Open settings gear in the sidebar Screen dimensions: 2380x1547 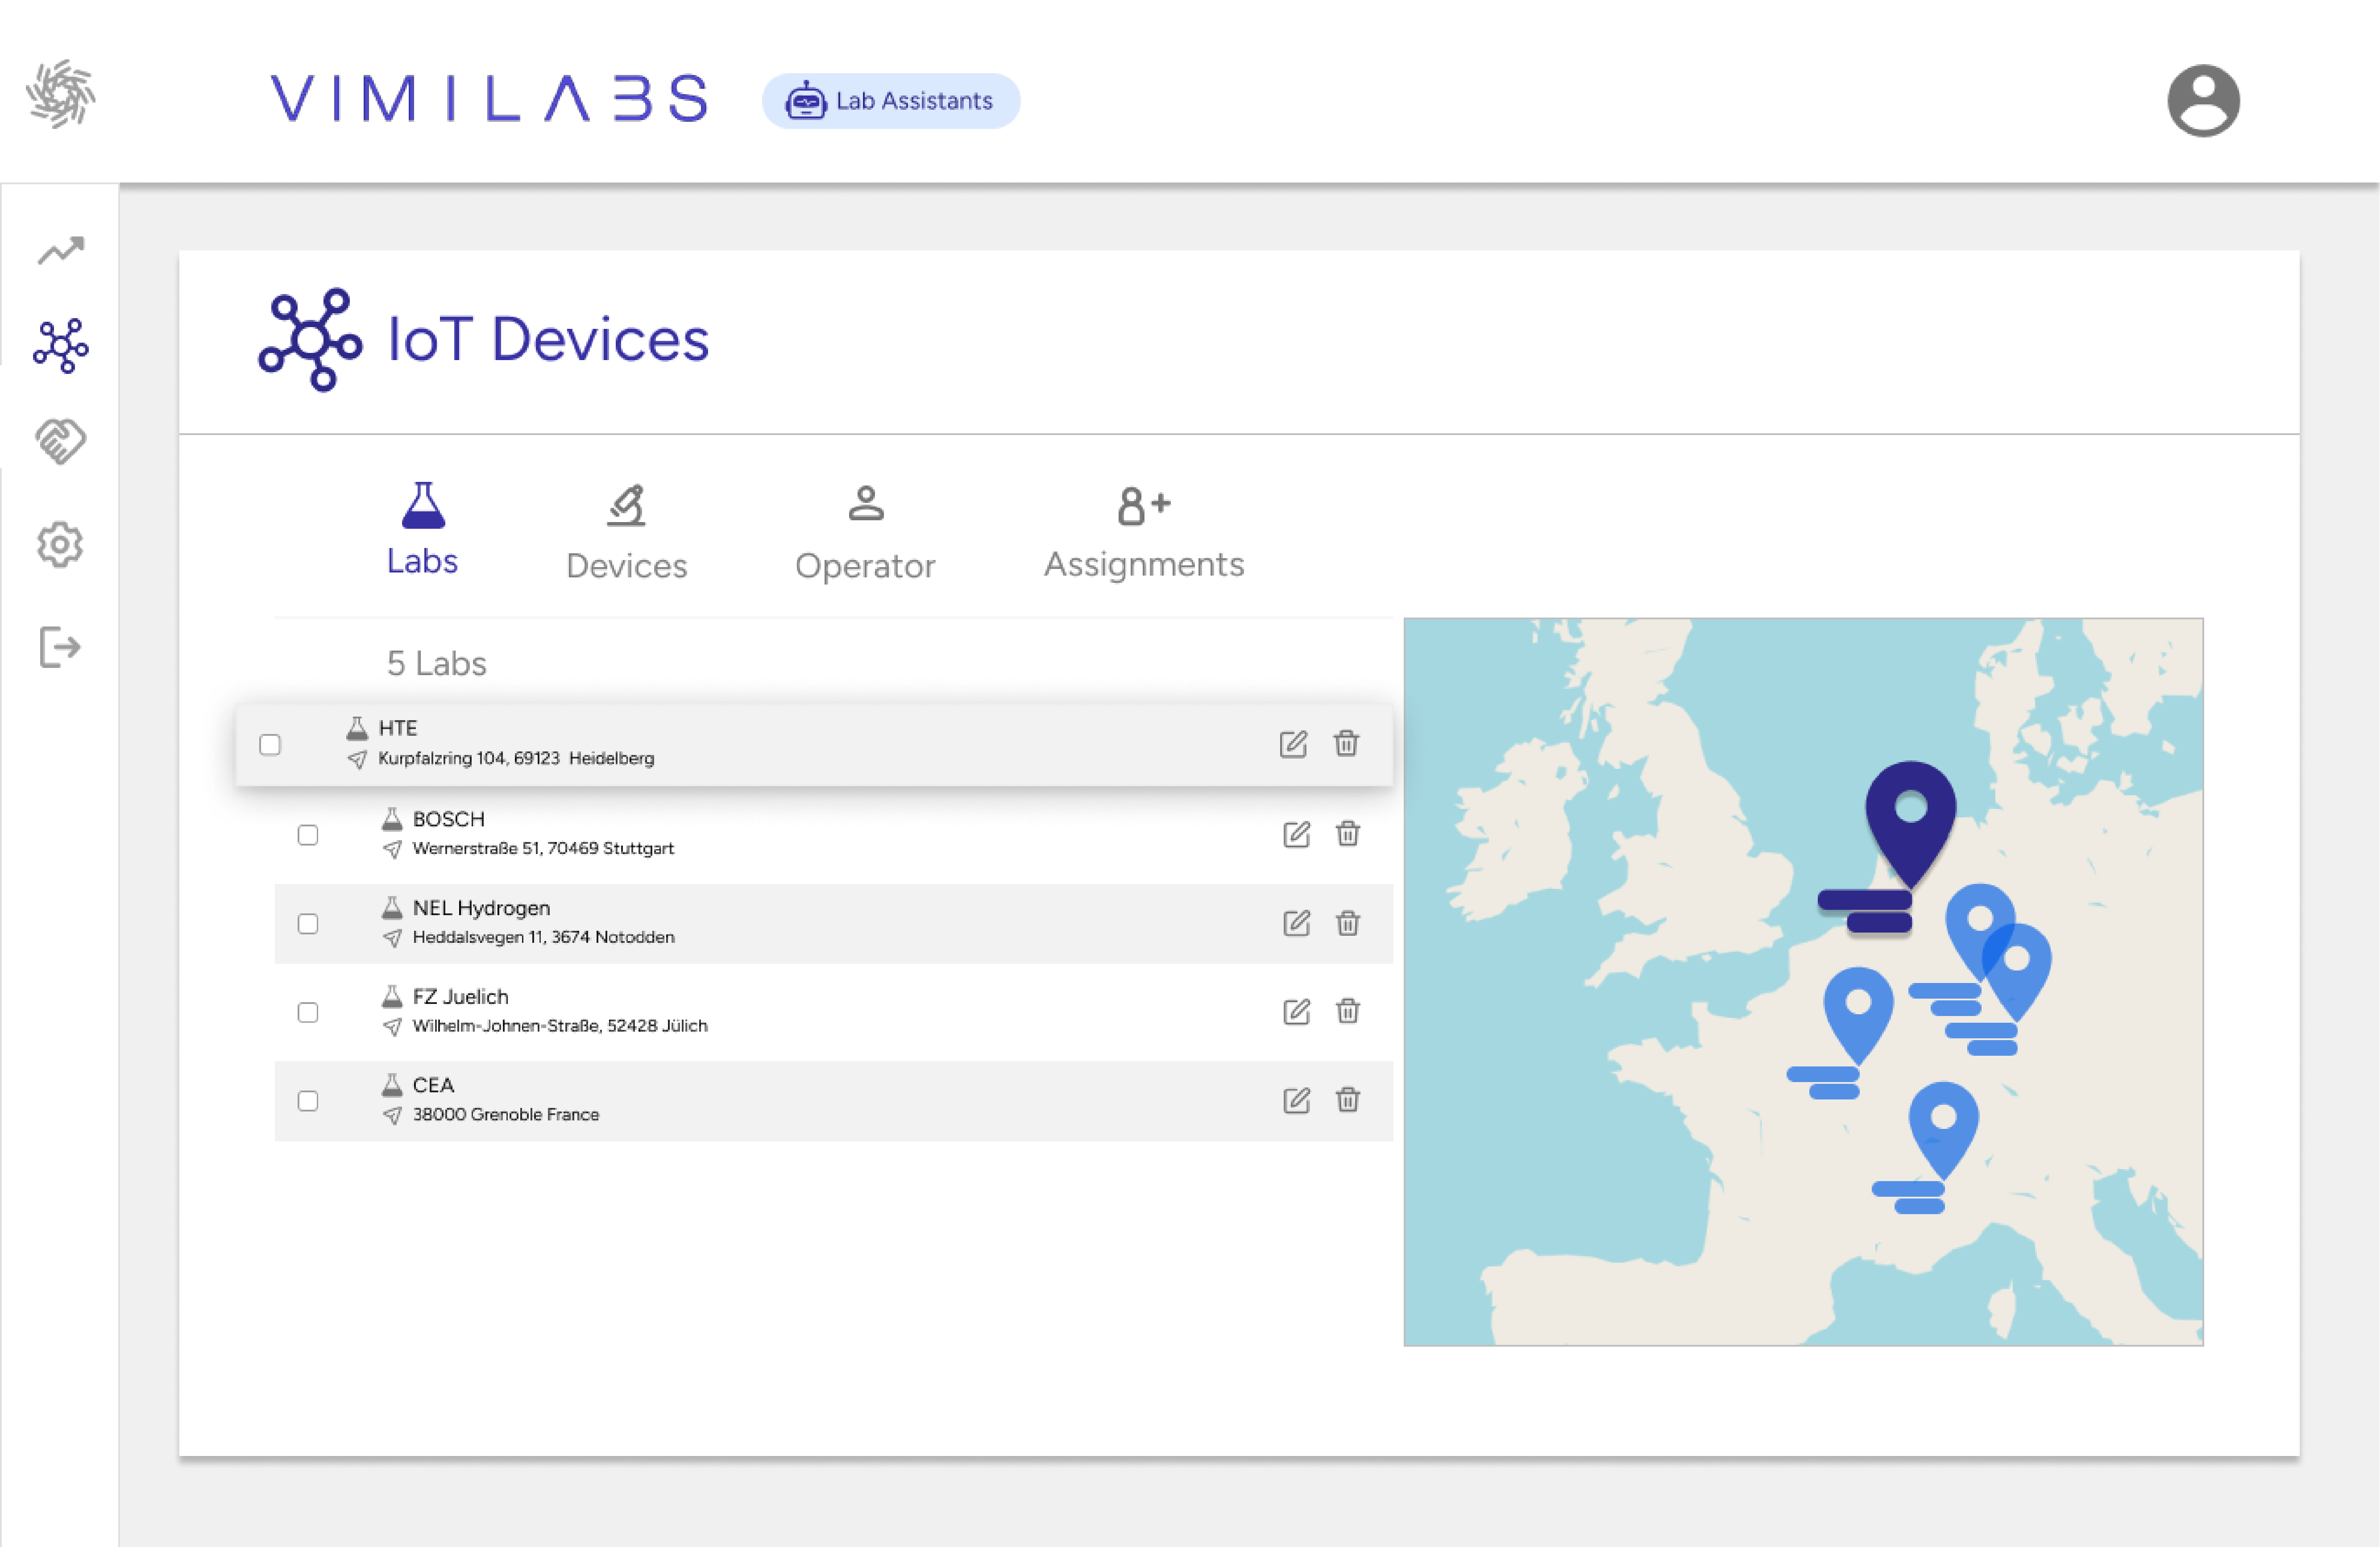coord(60,544)
